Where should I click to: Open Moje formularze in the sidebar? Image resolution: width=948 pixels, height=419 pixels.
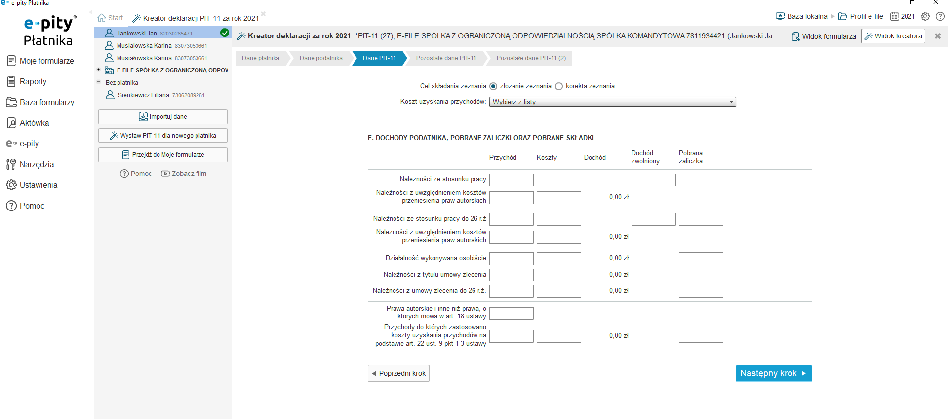click(x=40, y=61)
